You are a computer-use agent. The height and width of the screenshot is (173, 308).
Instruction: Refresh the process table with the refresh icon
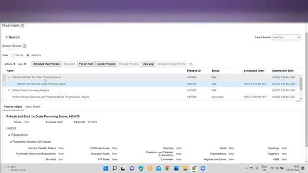[x=191, y=64]
